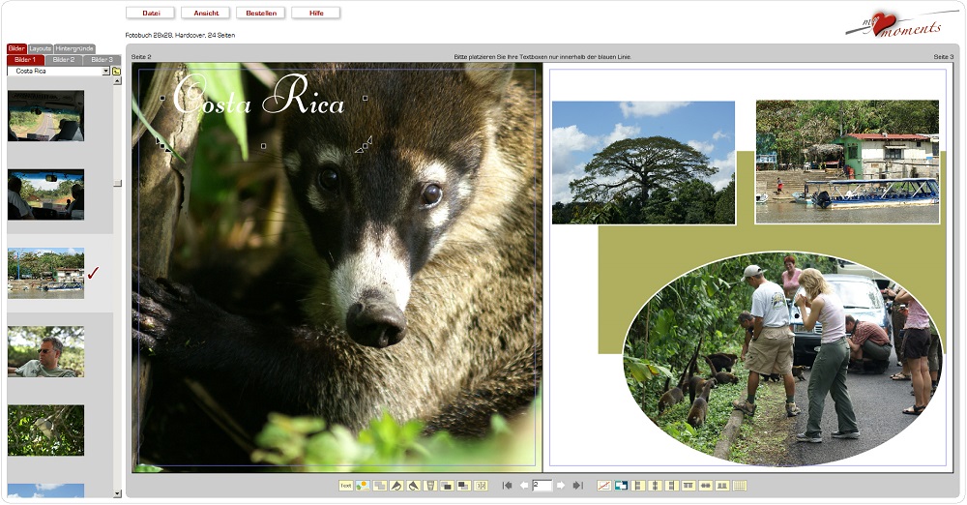
Task: Open the Ansicht menu
Action: click(x=206, y=13)
